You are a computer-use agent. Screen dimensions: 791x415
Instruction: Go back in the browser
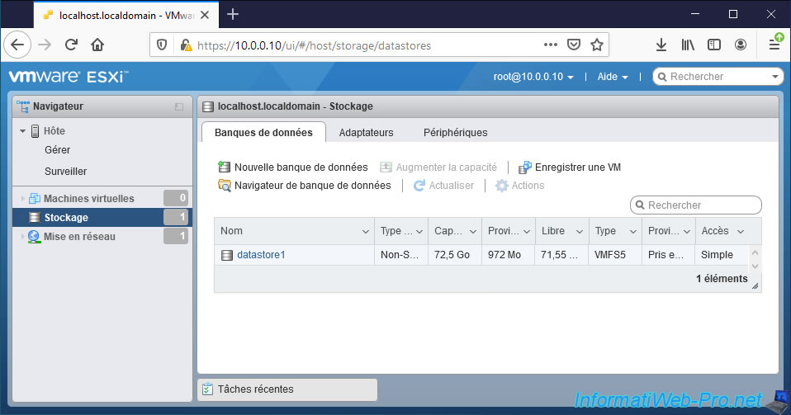click(x=17, y=45)
